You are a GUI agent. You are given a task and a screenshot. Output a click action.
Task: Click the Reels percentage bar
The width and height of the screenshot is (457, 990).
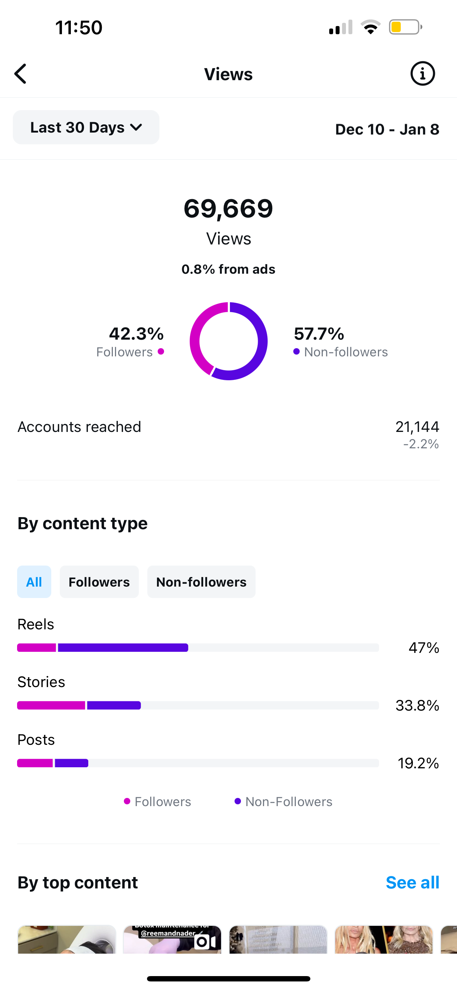coord(198,648)
